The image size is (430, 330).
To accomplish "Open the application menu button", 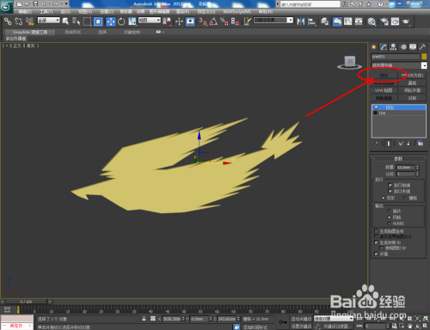I will [6, 6].
